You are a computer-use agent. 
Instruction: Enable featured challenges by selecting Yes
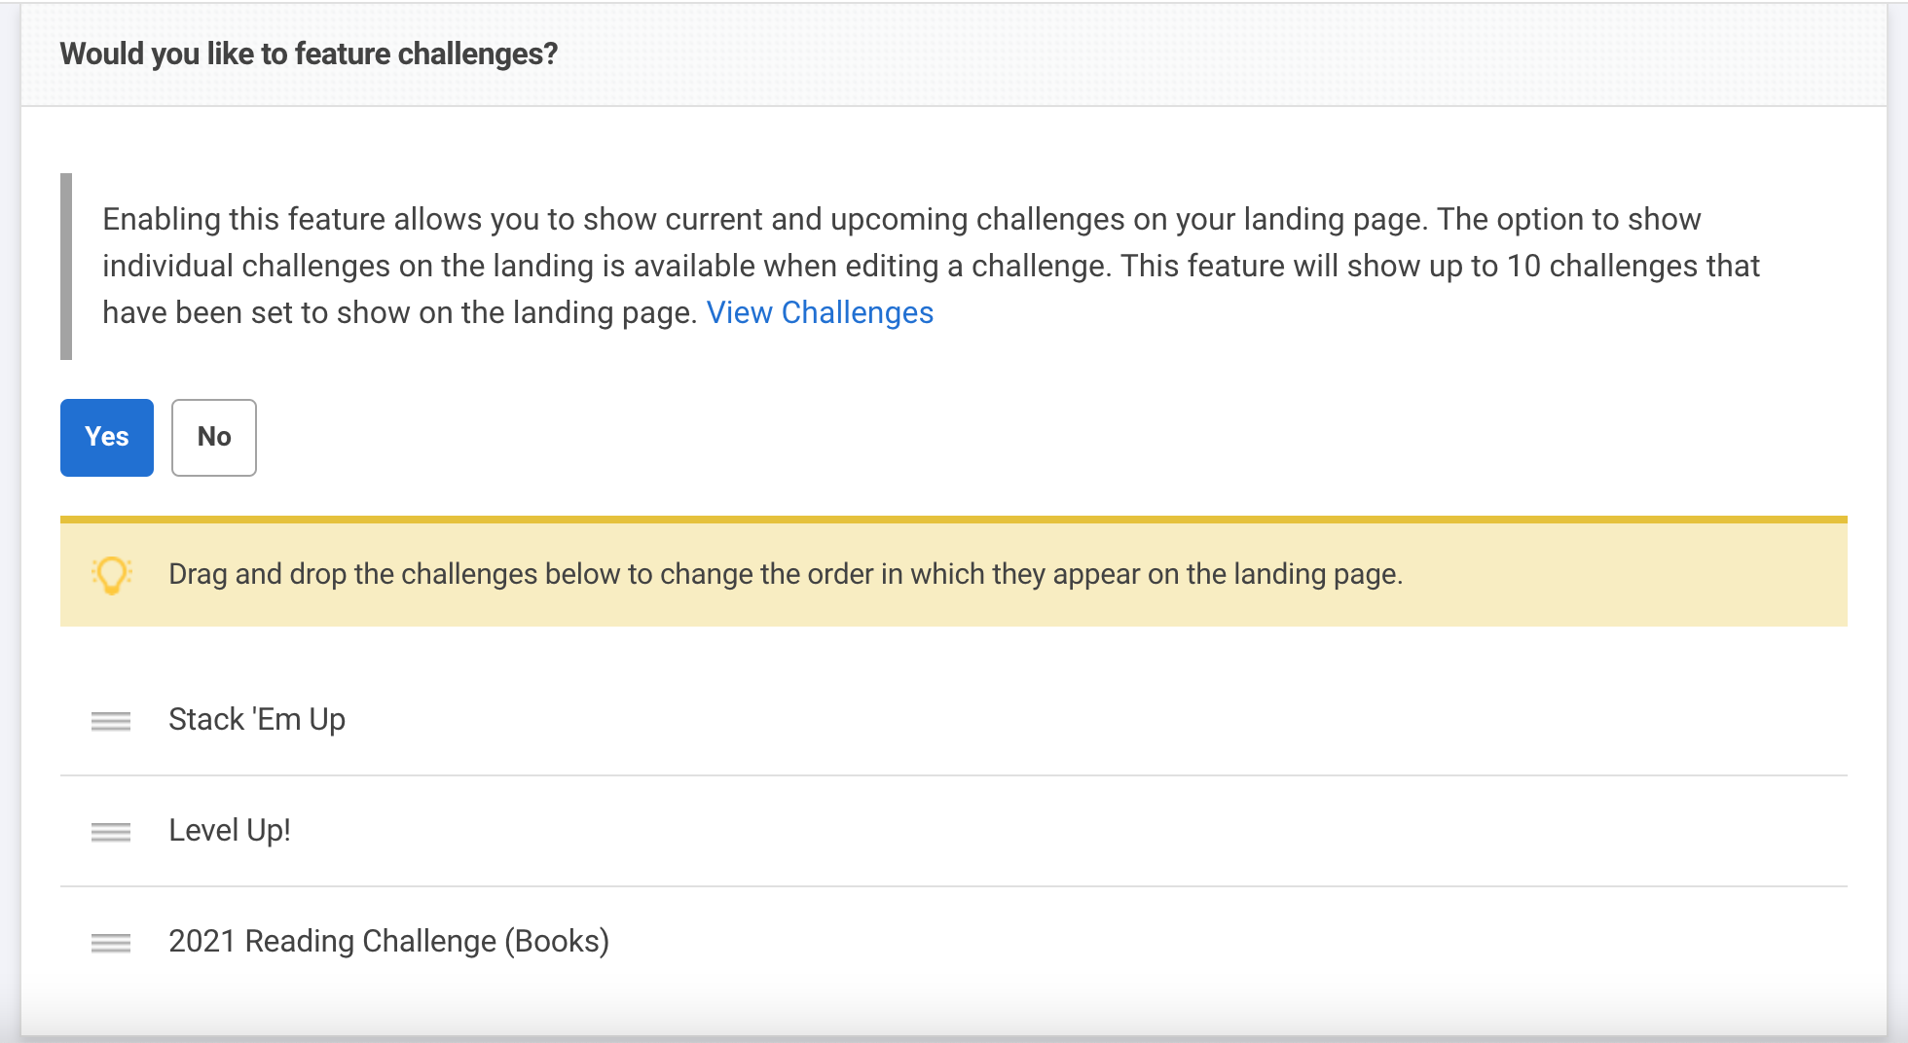click(x=106, y=437)
